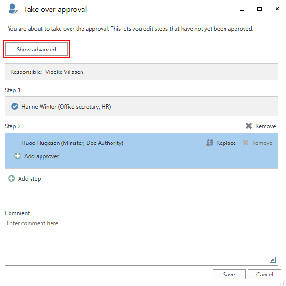Select the Hugo Hugosen approver entry
This screenshot has height=286, width=286.
(72, 143)
